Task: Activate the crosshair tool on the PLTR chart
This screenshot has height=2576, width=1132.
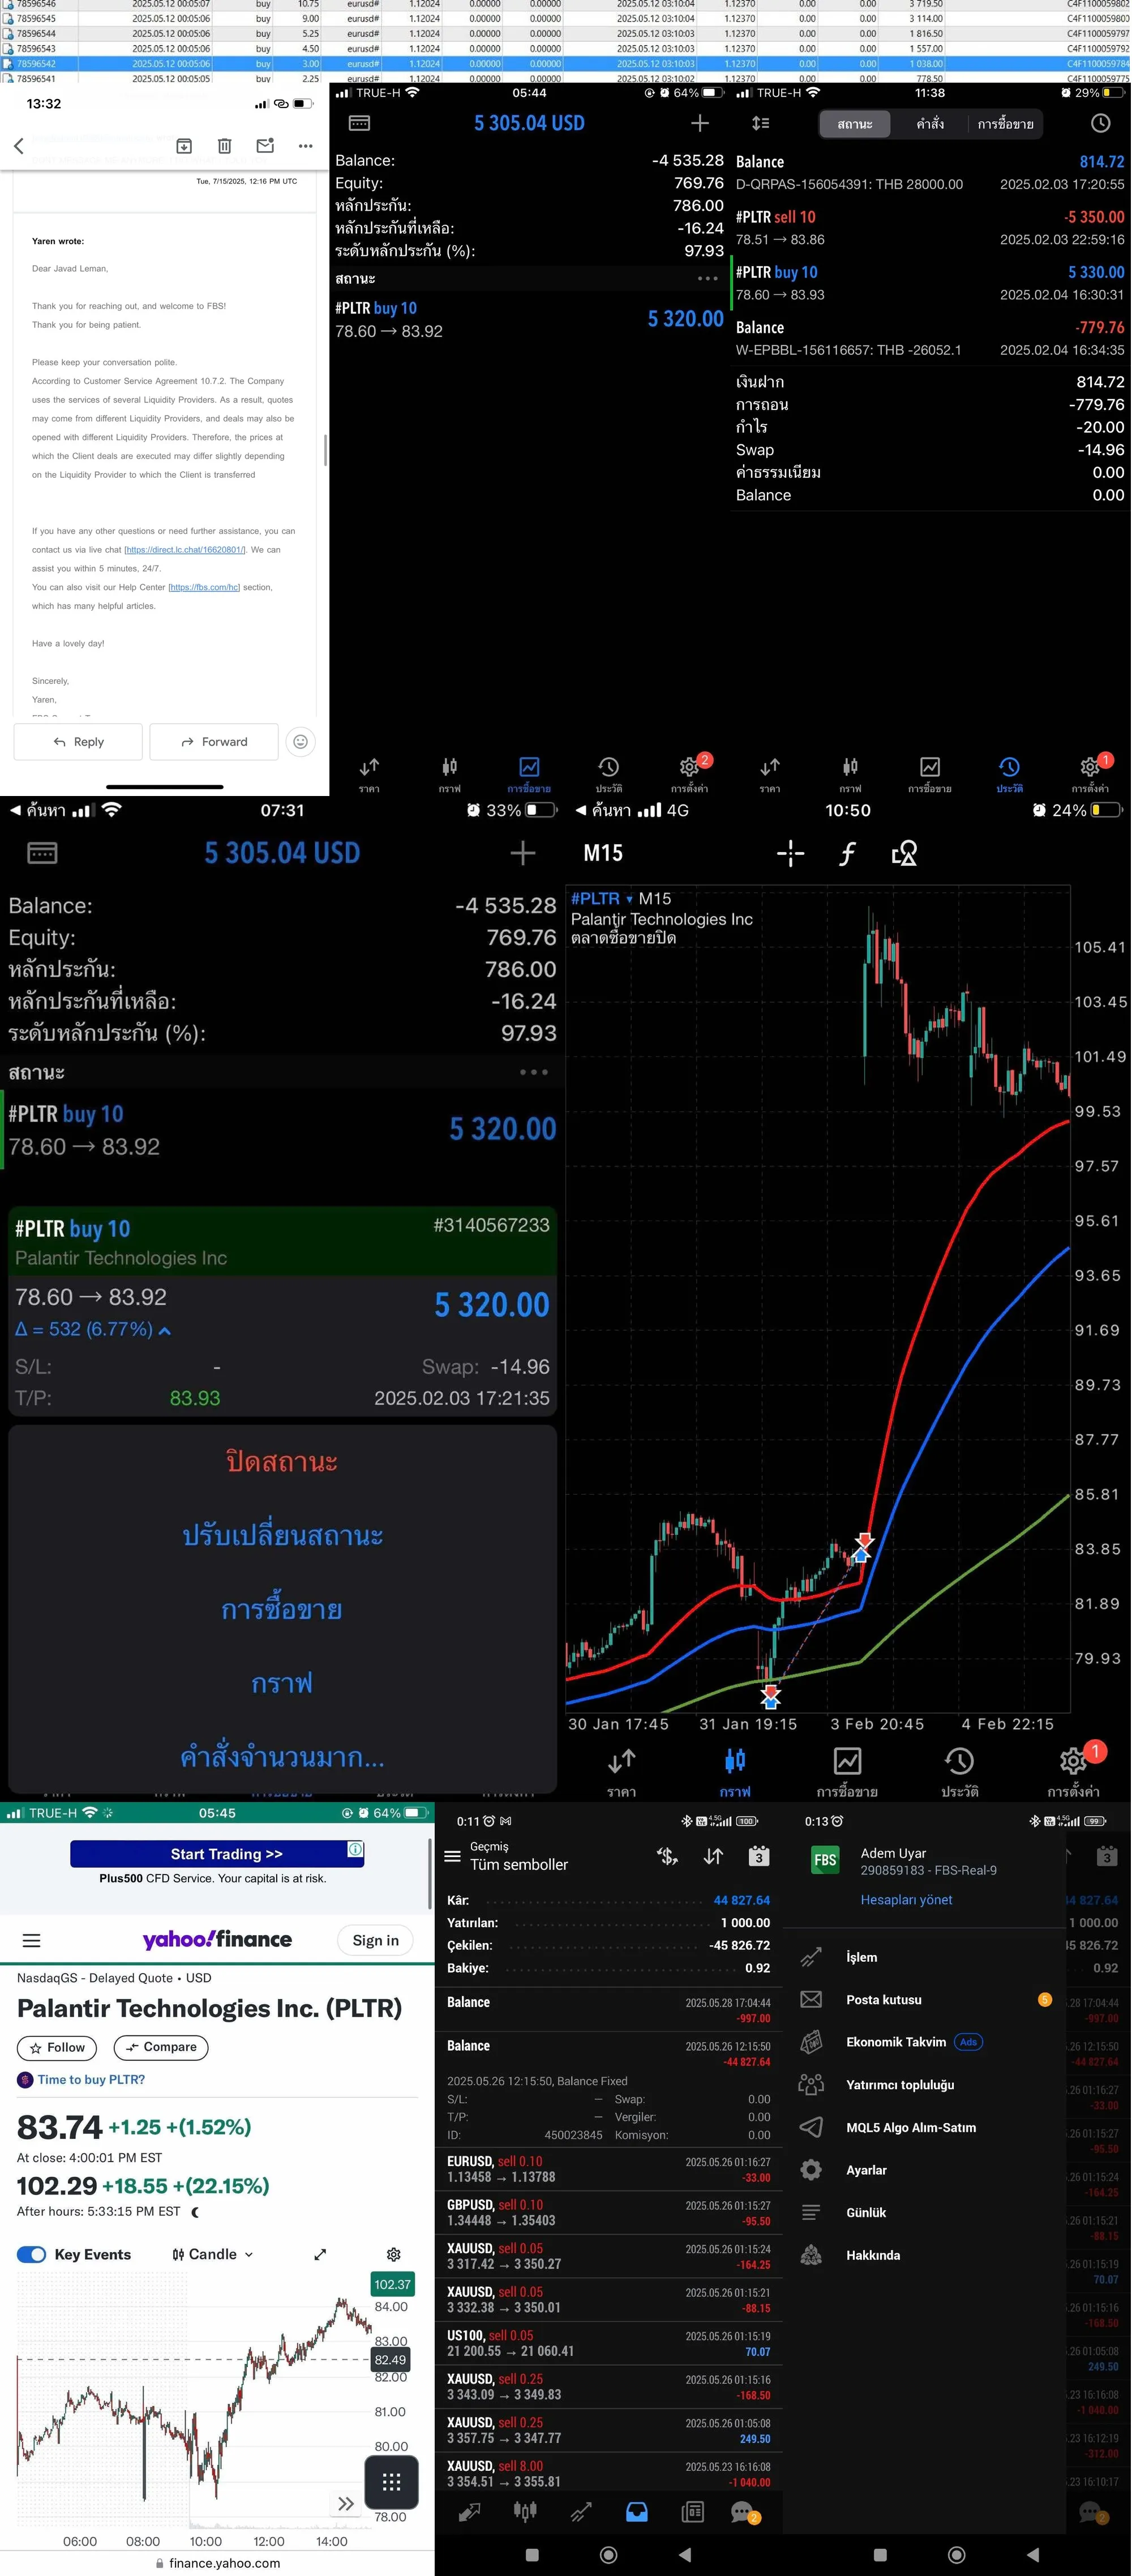Action: tap(790, 853)
